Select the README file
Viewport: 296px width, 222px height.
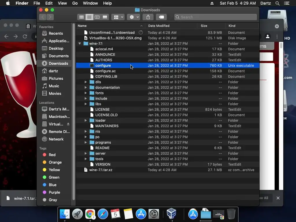click(x=167, y=148)
